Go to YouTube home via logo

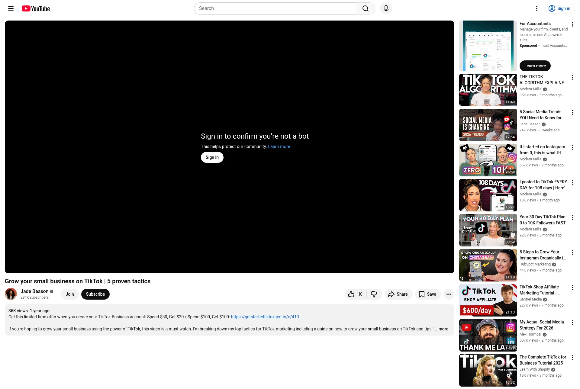coord(36,8)
